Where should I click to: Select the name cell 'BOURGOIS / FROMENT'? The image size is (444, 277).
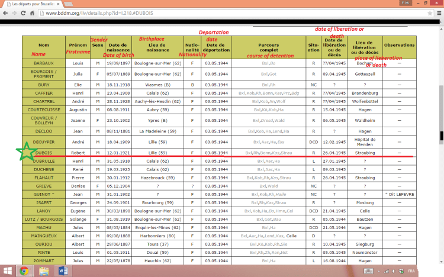44,74
